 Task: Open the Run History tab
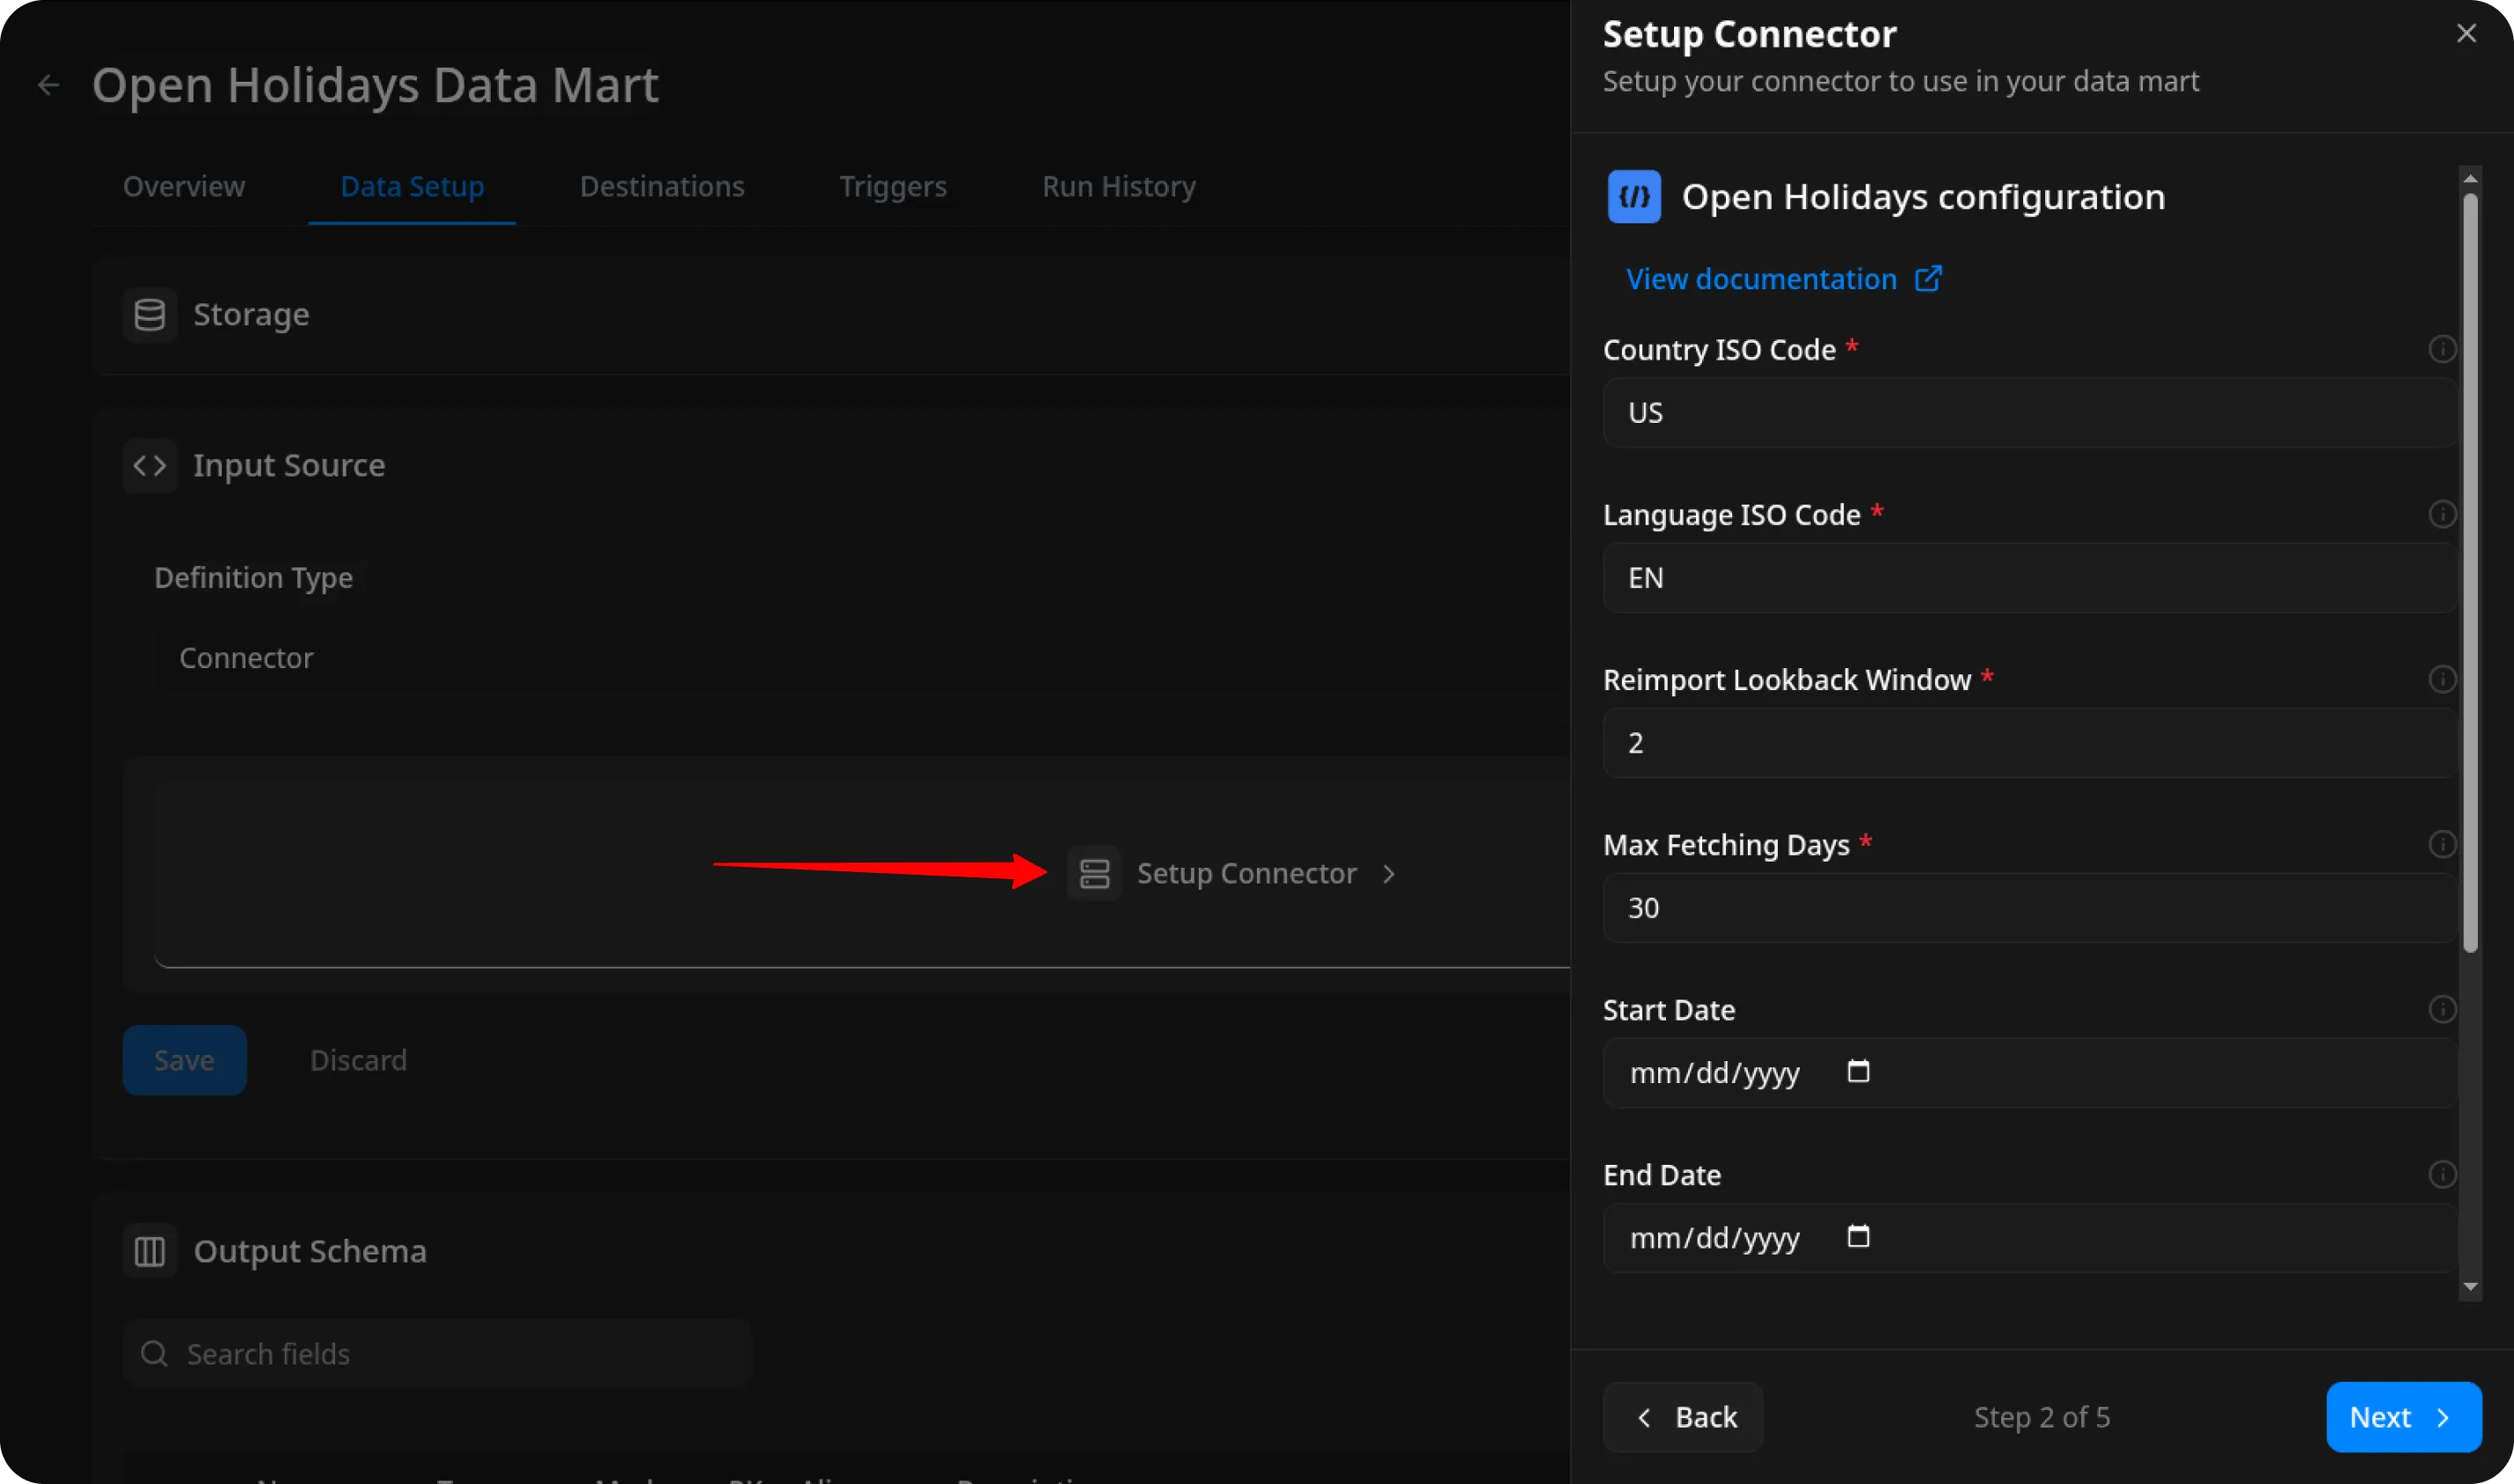click(x=1118, y=186)
